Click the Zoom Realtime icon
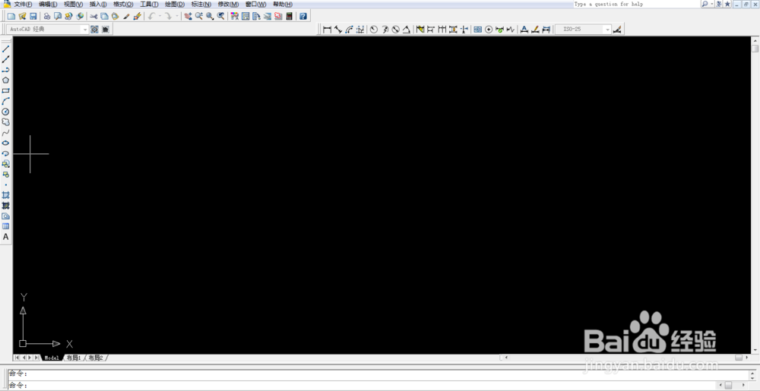Viewport: 760px width, 391px height. point(199,16)
